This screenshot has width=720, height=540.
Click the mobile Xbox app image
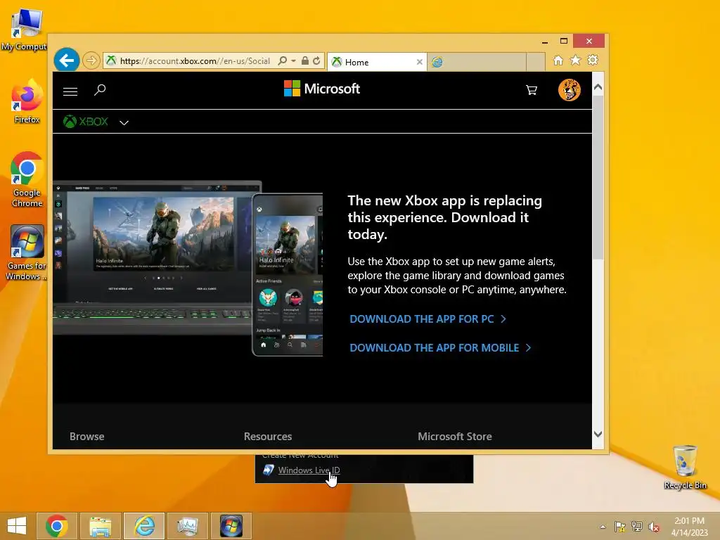288,275
